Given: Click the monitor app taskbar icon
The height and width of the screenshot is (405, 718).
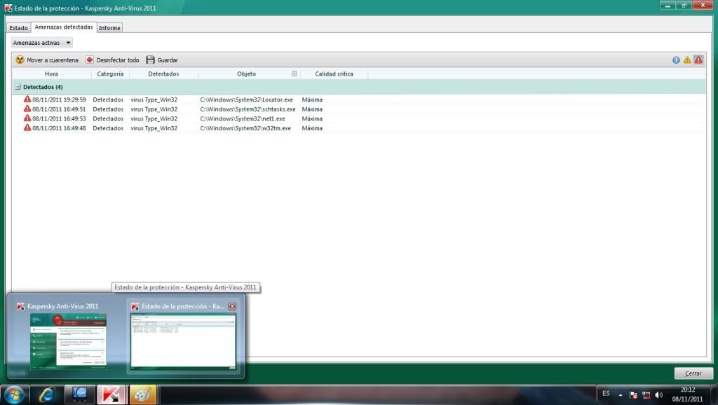Looking at the screenshot, I should [80, 394].
